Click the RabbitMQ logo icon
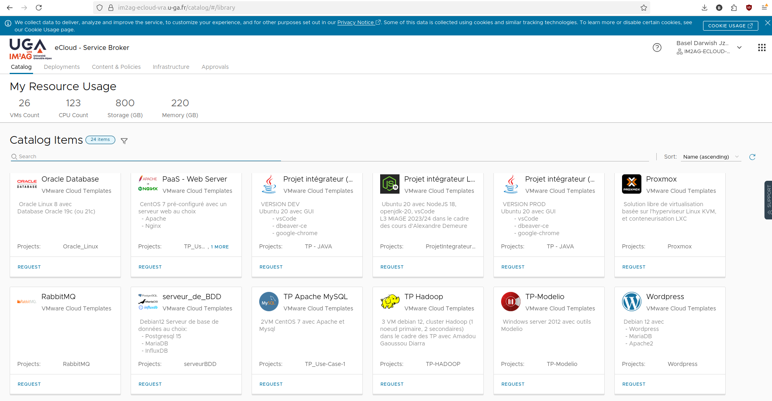The width and height of the screenshot is (772, 401). pos(27,301)
